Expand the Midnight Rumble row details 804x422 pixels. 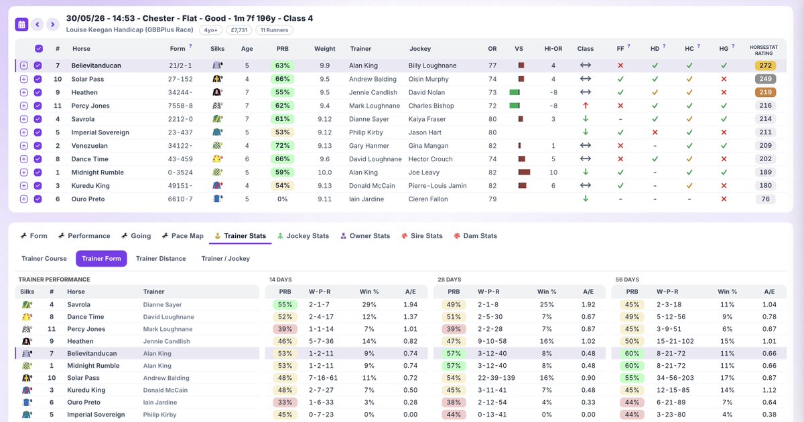click(x=24, y=173)
